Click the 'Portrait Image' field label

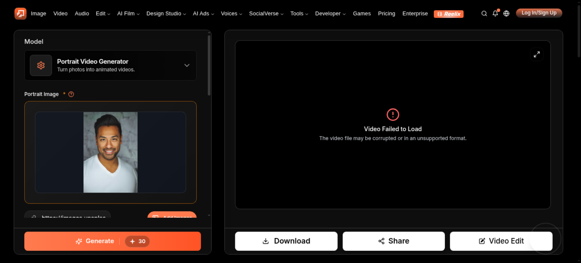[42, 94]
